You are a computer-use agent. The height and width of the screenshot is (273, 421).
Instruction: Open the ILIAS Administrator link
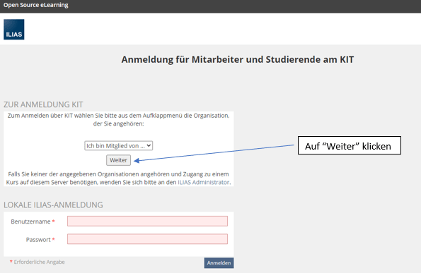coord(204,182)
